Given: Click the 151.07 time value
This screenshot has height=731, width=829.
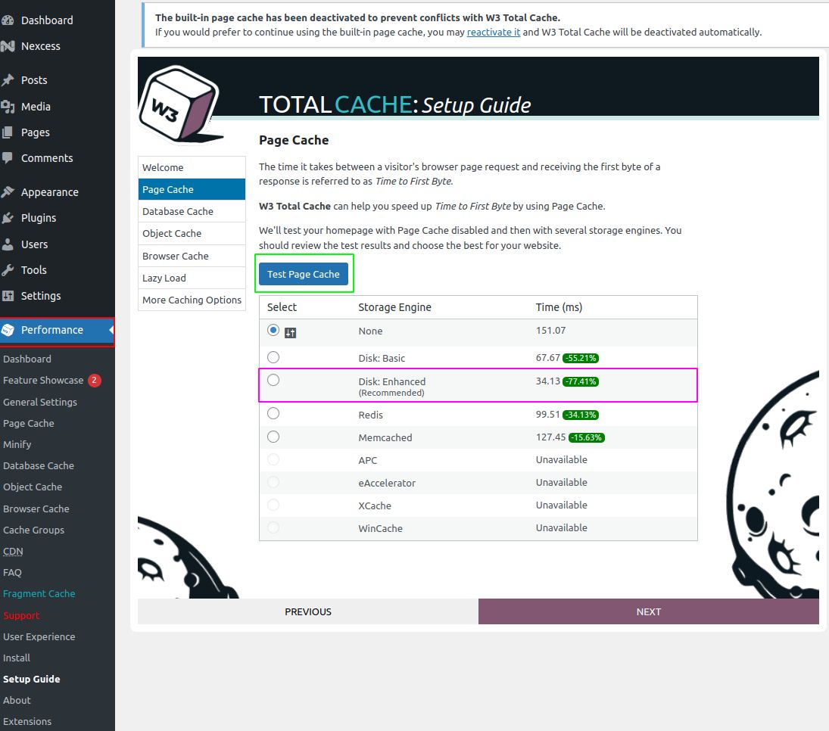Looking at the screenshot, I should tap(550, 331).
